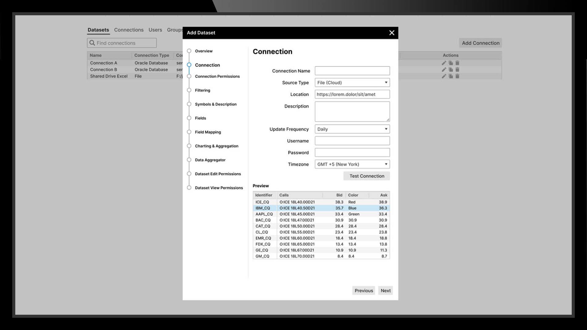Screen dimensions: 587x330
Task: Click the Add Connection button
Action: (480, 43)
